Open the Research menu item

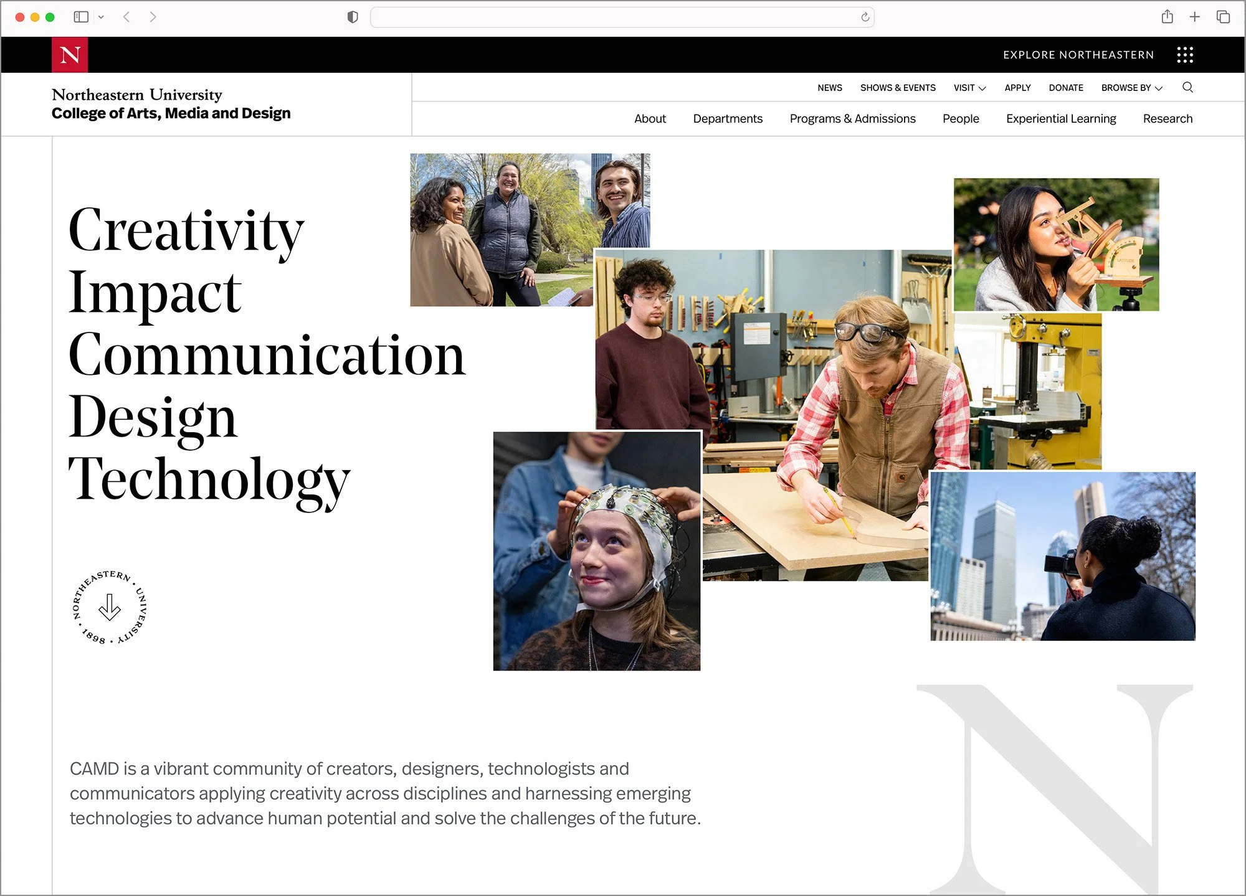tap(1168, 118)
